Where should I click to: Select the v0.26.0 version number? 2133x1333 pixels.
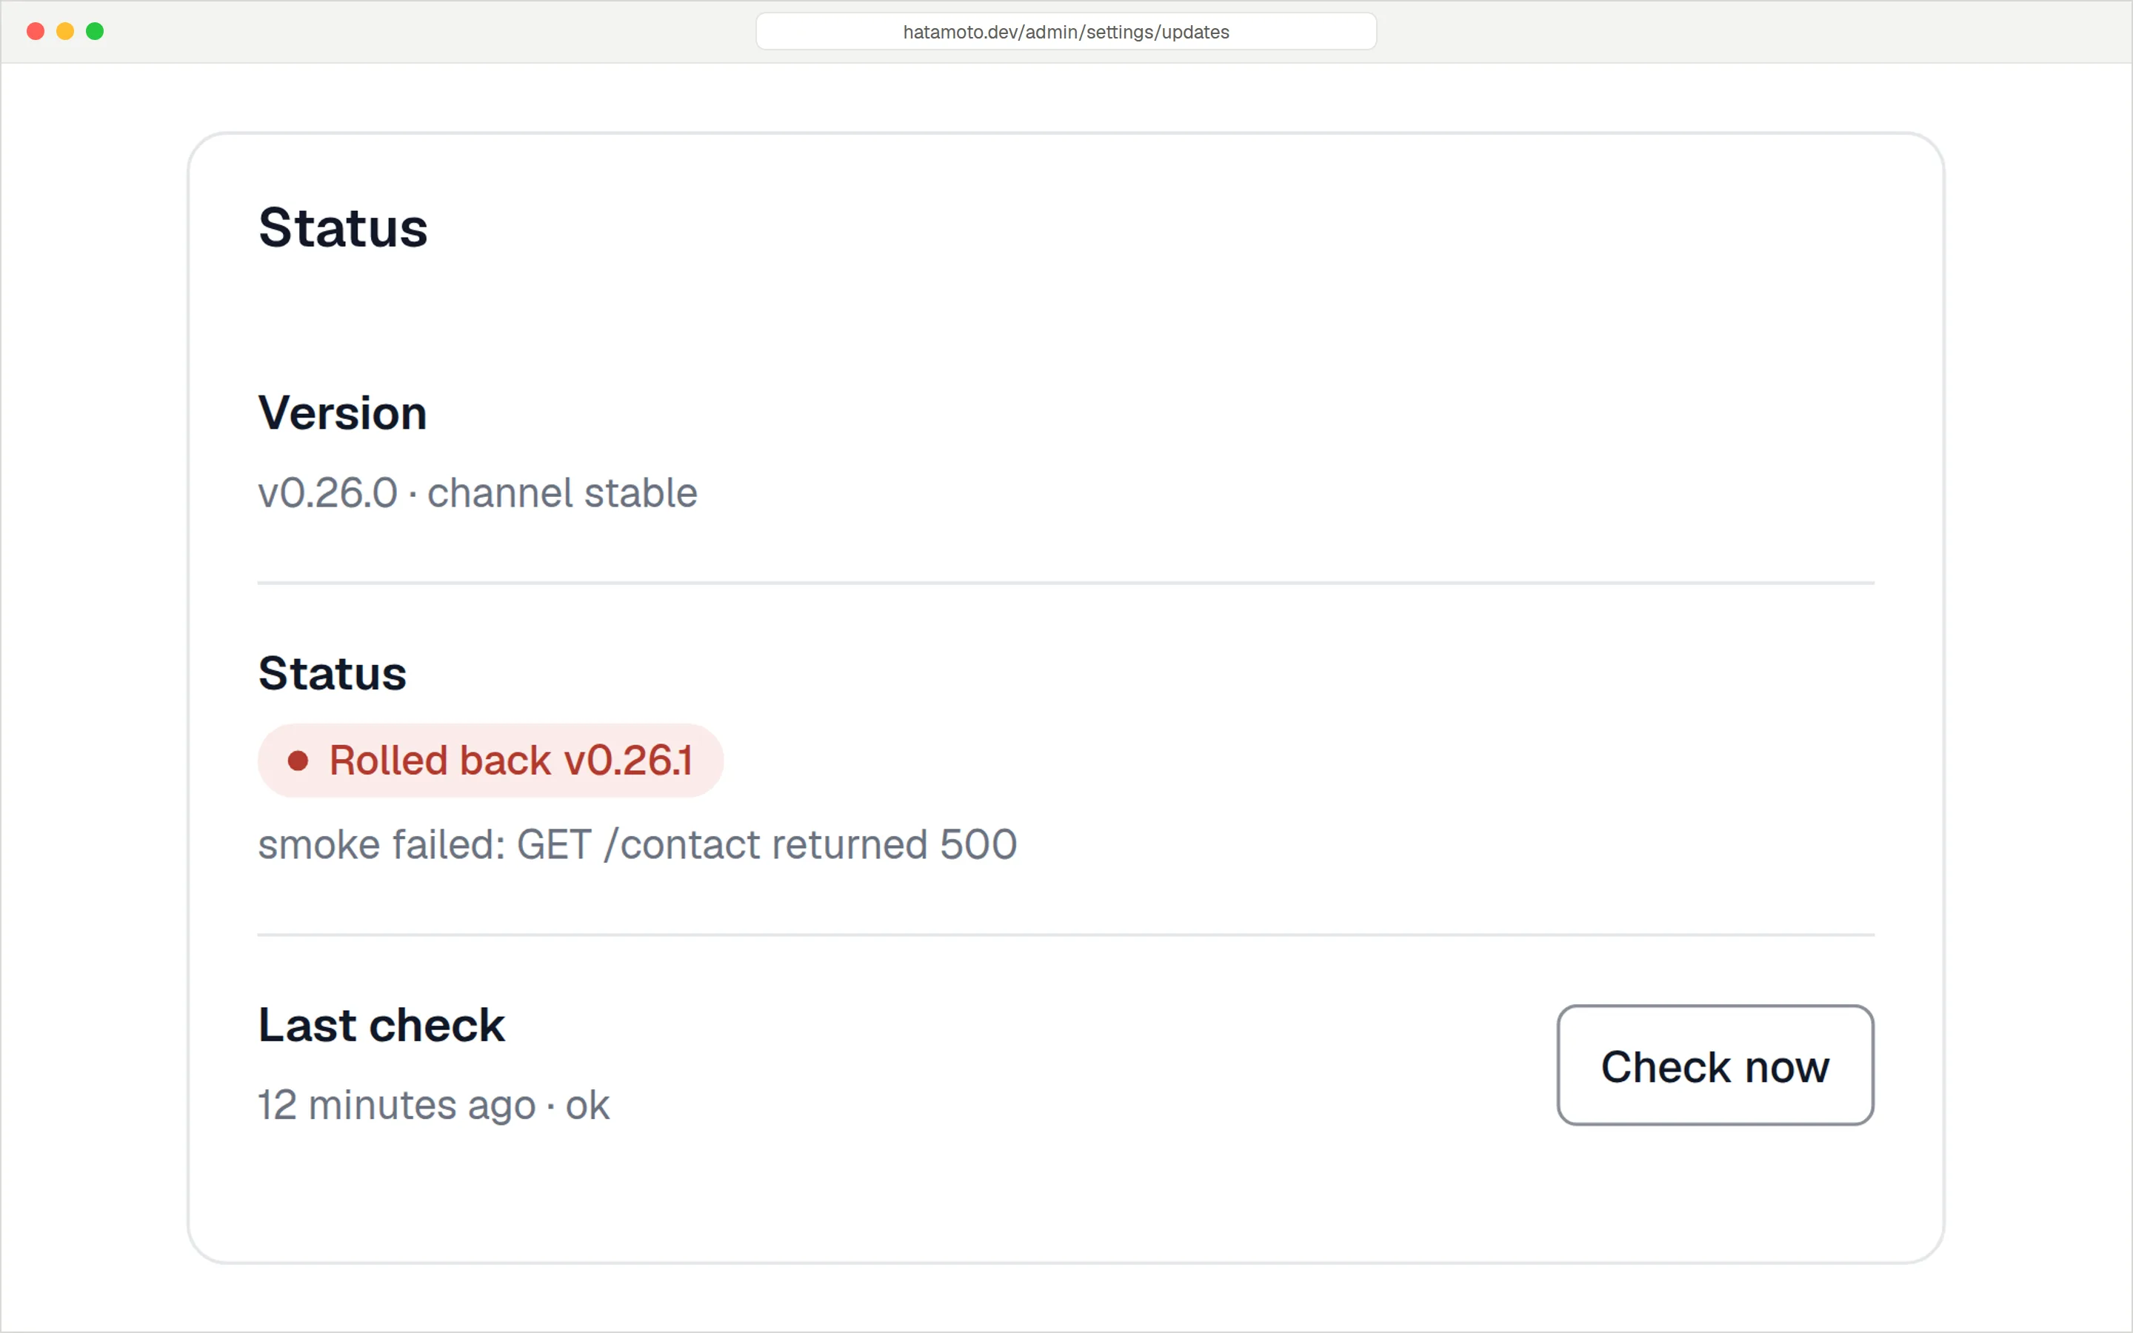327,492
